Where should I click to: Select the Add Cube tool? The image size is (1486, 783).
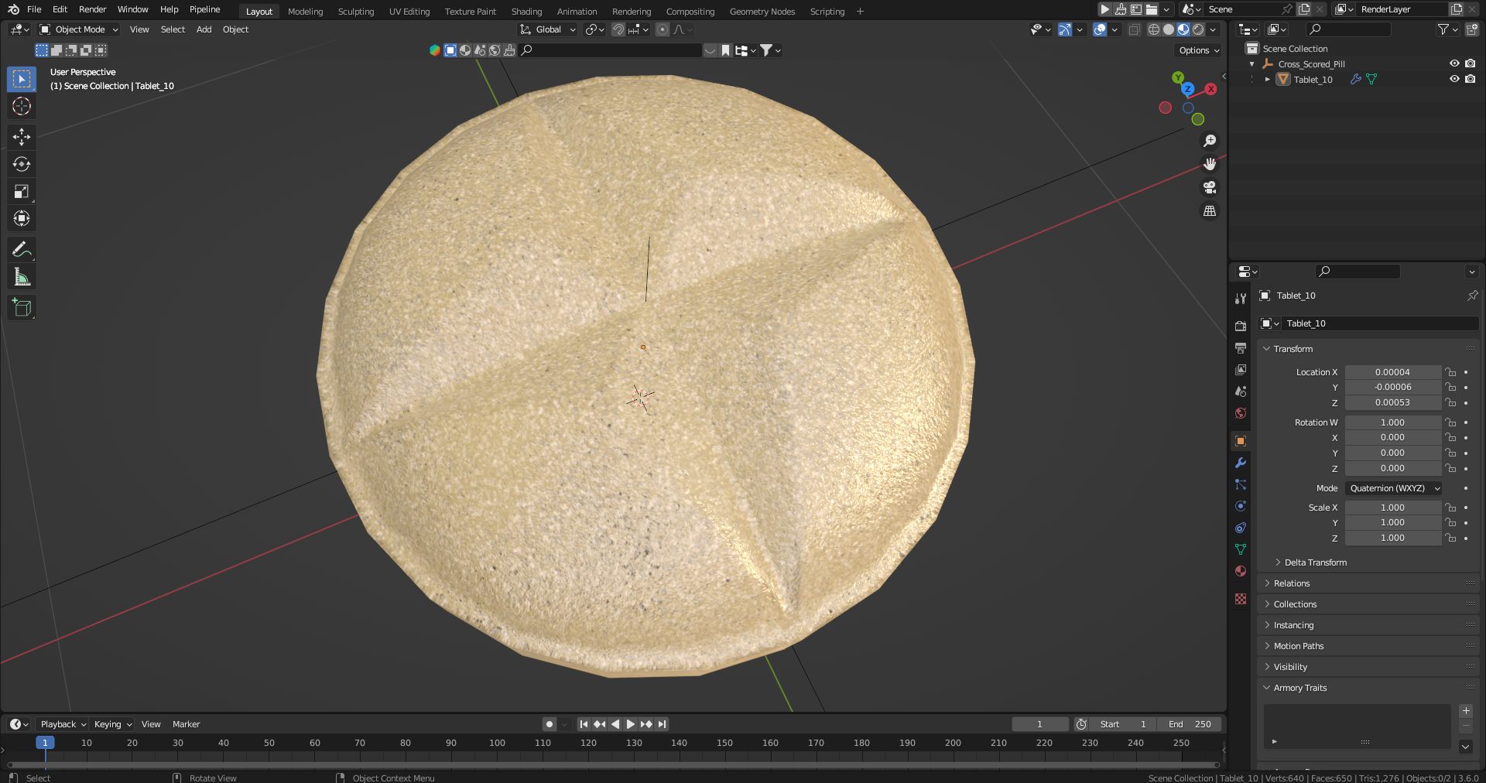click(x=22, y=307)
